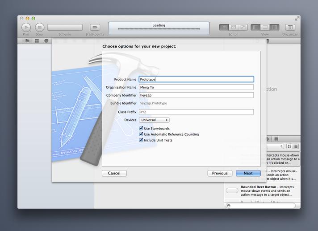The image size is (318, 231).
Task: Uncheck Include Unit Tests
Action: pyautogui.click(x=141, y=140)
